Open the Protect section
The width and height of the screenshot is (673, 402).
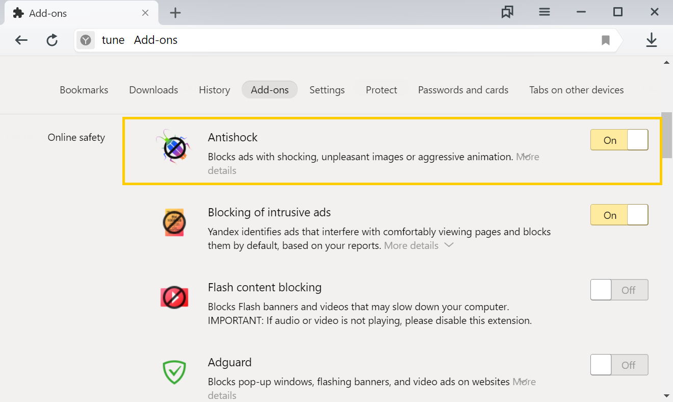tap(381, 90)
